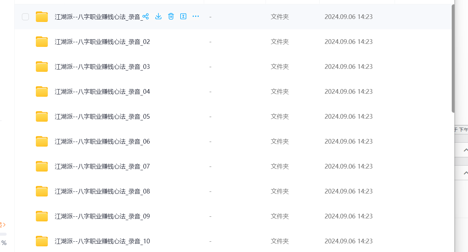Viewport: 468px width, 252px height.
Task: Open the more options ellipsis menu
Action: tap(196, 16)
